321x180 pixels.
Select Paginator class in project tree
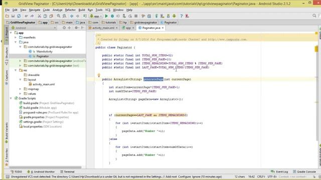(x=43, y=56)
